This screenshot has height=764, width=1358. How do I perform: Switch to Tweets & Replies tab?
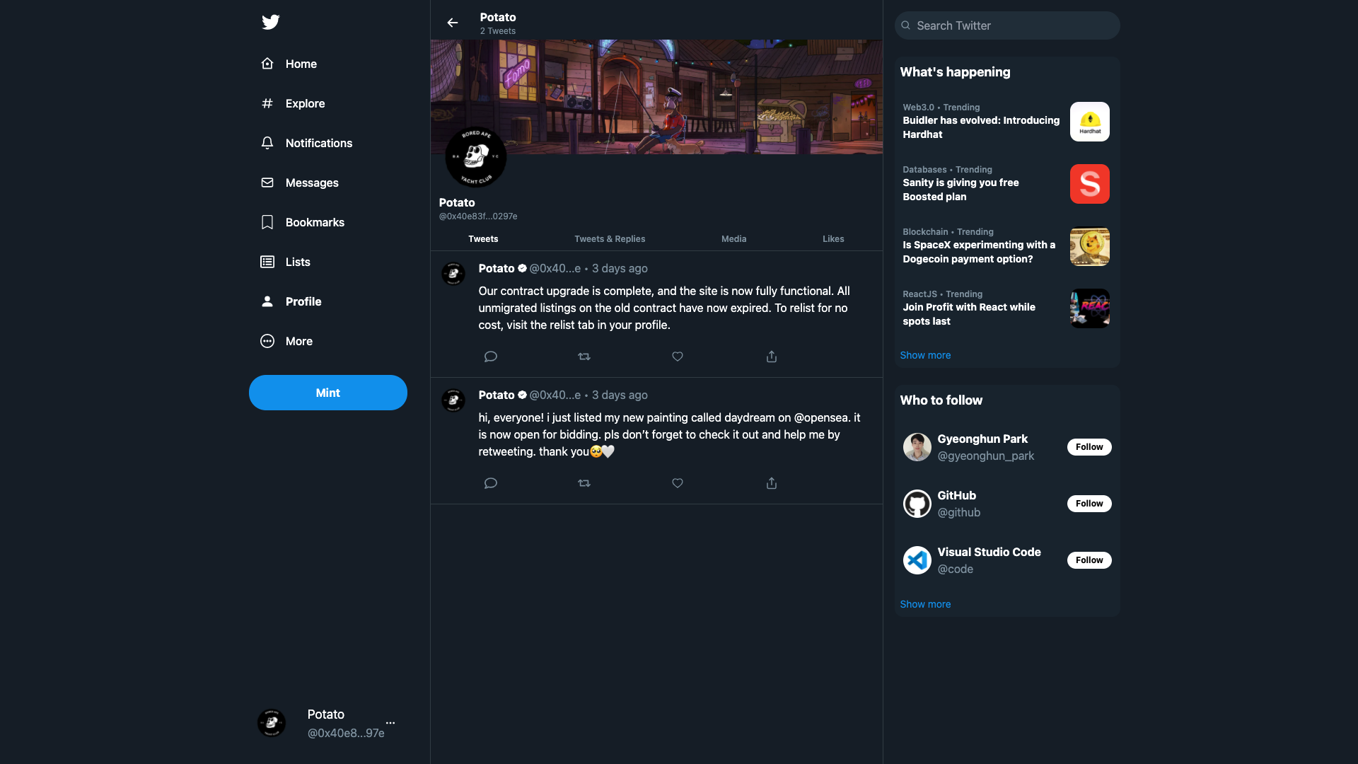(x=609, y=238)
